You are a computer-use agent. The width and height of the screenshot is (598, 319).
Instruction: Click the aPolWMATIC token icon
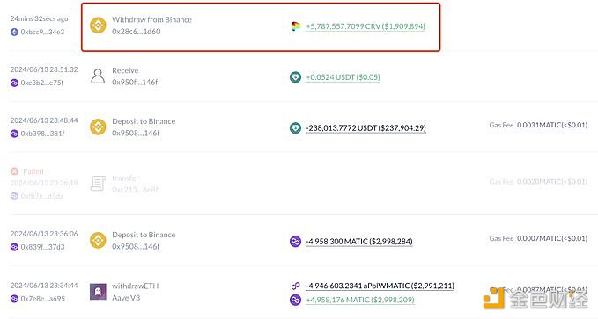tap(295, 286)
